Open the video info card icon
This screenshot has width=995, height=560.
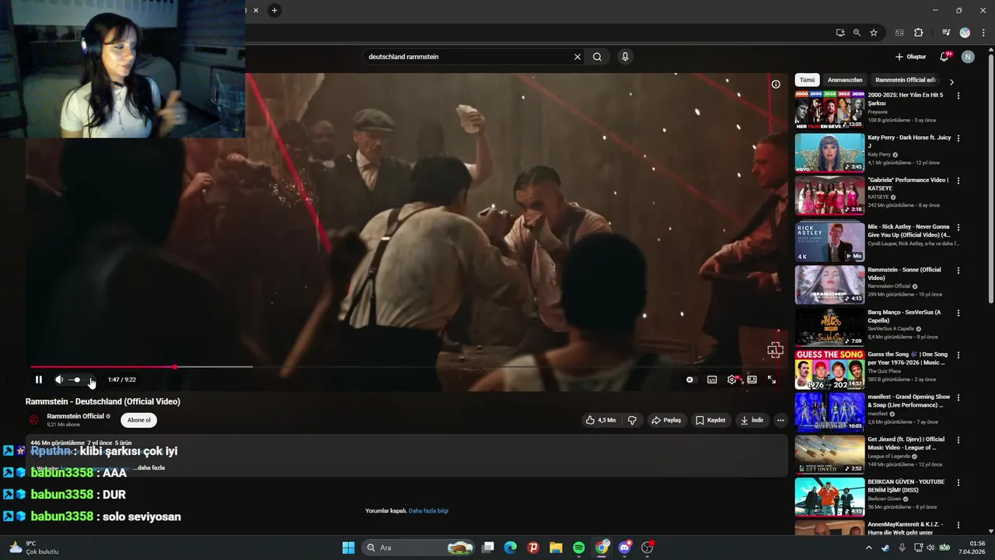(776, 84)
